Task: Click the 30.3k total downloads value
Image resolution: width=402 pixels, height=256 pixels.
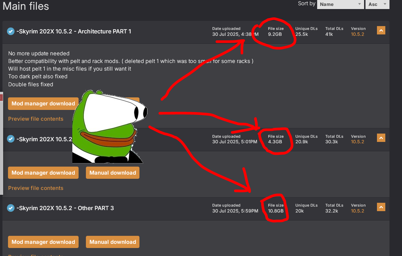Action: coord(331,142)
